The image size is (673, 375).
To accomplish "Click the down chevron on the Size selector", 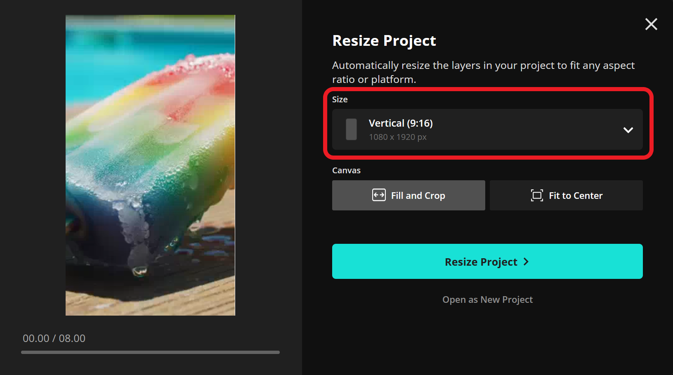I will click(628, 130).
